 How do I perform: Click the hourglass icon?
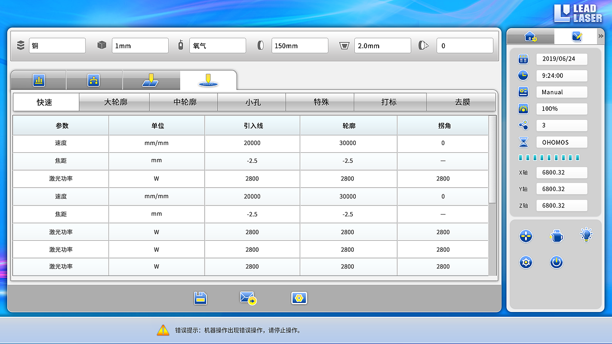524,142
